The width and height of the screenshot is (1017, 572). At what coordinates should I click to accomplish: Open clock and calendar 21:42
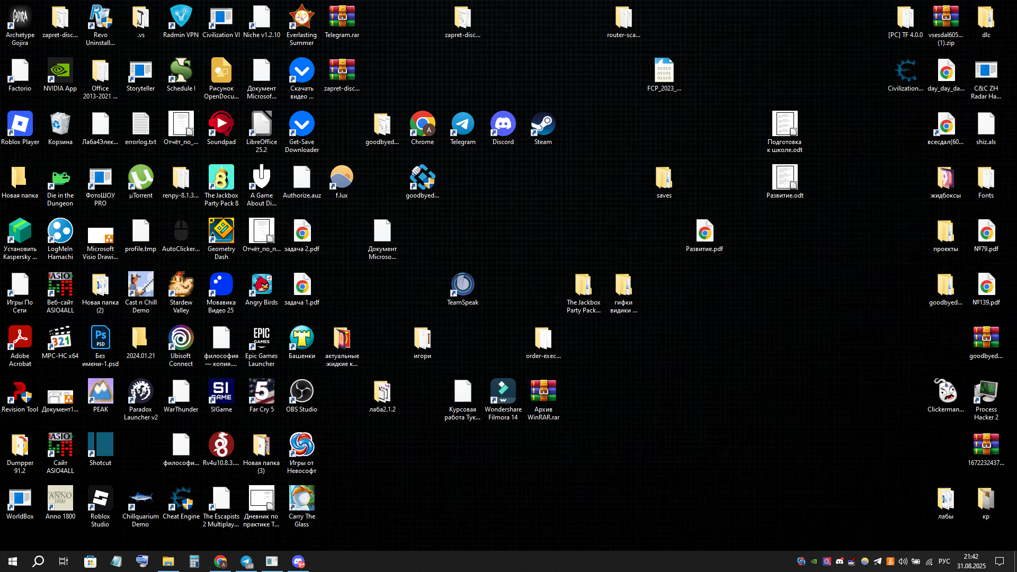[x=971, y=561]
